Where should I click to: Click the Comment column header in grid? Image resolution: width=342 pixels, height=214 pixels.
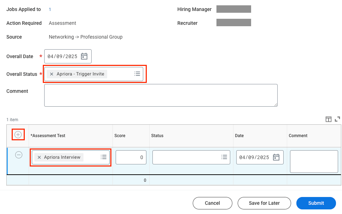point(298,136)
